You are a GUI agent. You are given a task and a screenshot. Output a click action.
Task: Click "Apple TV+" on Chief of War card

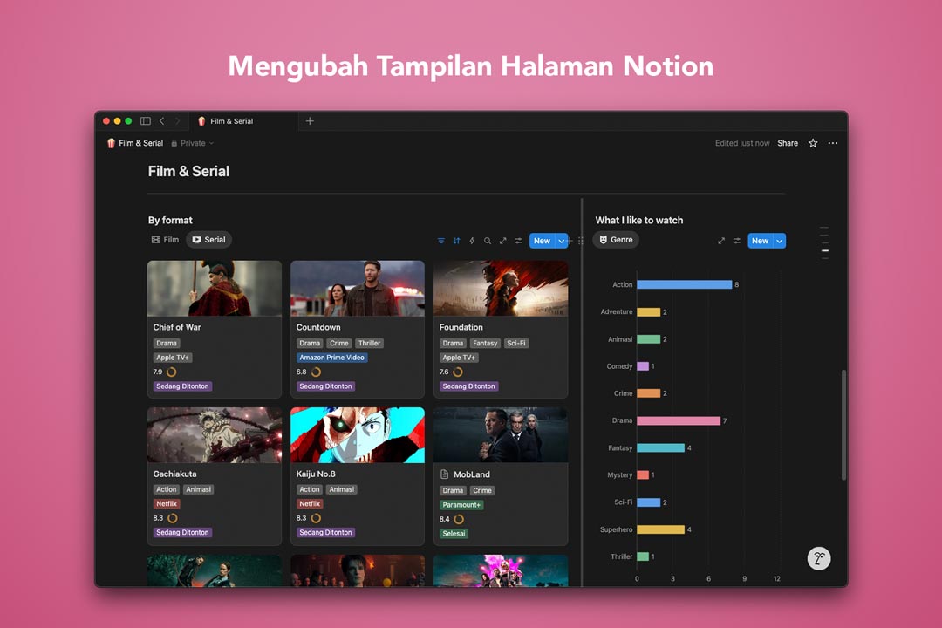point(173,358)
